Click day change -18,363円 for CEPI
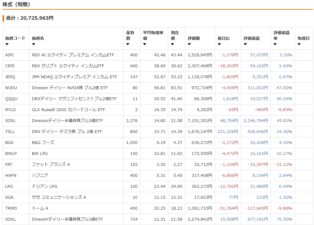This screenshot has height=225, width=314. pyautogui.click(x=228, y=66)
